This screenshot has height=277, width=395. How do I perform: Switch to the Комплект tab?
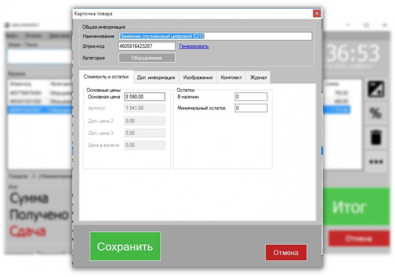[231, 77]
